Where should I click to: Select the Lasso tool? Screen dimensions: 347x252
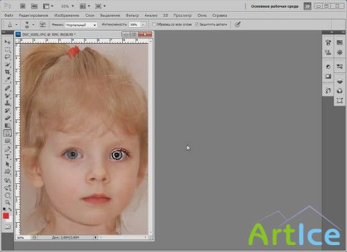click(8, 57)
